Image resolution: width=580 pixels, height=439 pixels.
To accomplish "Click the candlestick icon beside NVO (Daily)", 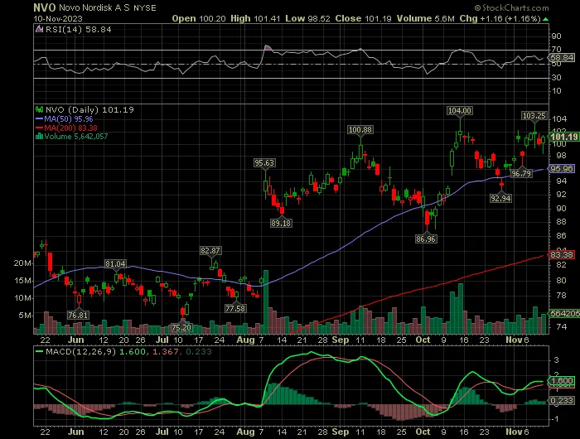I will [x=39, y=109].
